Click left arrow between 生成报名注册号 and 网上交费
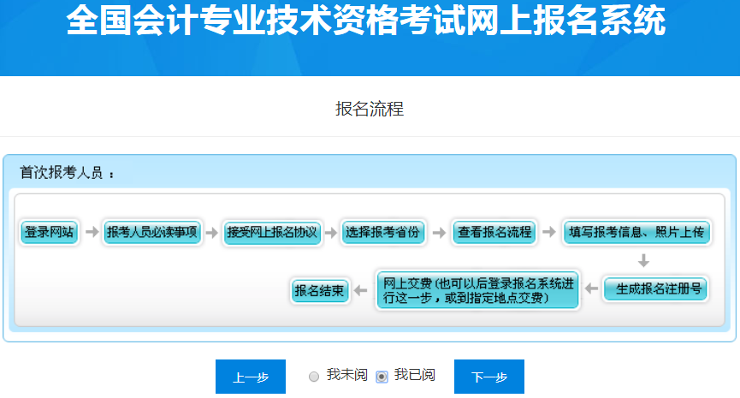Viewport: 740px width, 398px height. click(590, 290)
